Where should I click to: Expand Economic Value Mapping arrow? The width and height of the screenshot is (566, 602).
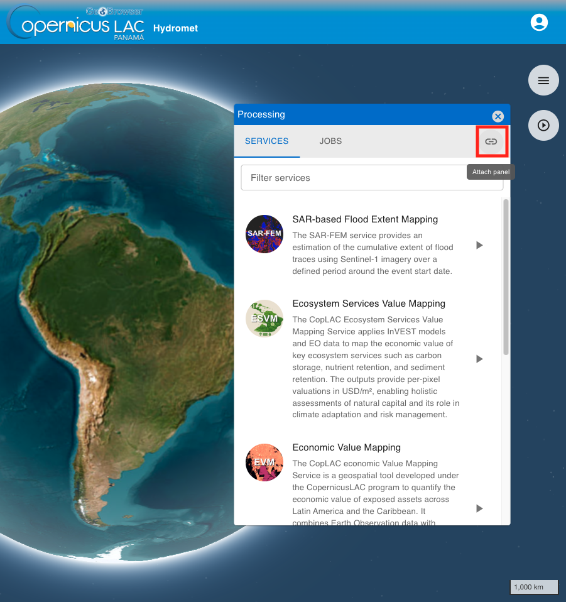[479, 508]
